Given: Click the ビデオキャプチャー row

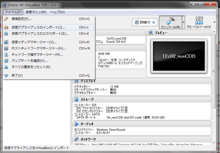Looking at the screenshot, I should [x=95, y=93].
